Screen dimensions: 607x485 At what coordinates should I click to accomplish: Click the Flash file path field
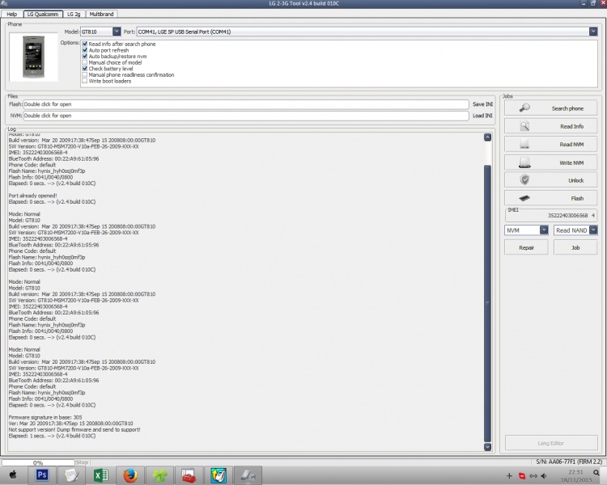(x=246, y=104)
